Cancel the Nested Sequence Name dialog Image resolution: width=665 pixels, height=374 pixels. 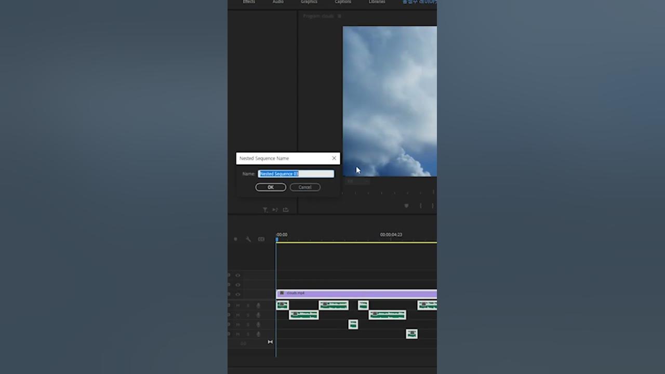point(305,187)
